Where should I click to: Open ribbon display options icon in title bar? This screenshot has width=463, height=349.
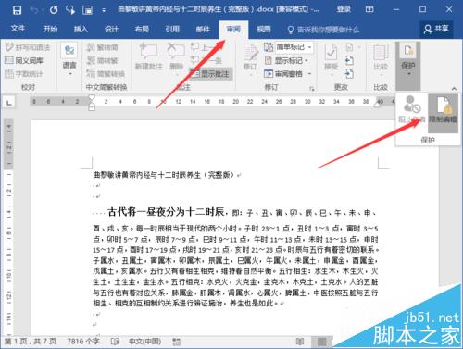(x=369, y=9)
